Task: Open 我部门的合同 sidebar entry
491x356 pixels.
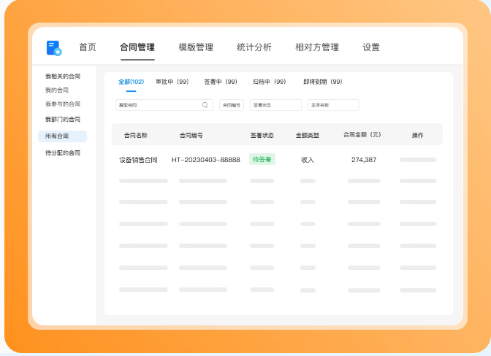Action: (63, 119)
